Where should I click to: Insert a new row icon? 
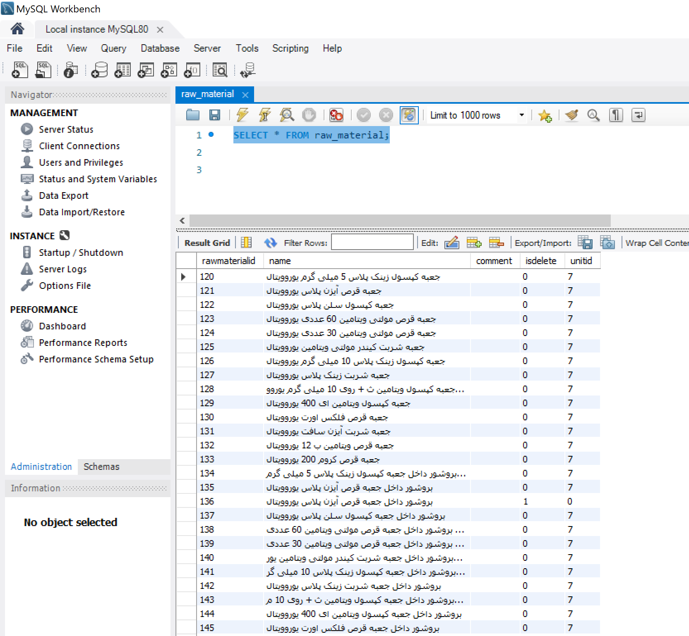pos(474,243)
